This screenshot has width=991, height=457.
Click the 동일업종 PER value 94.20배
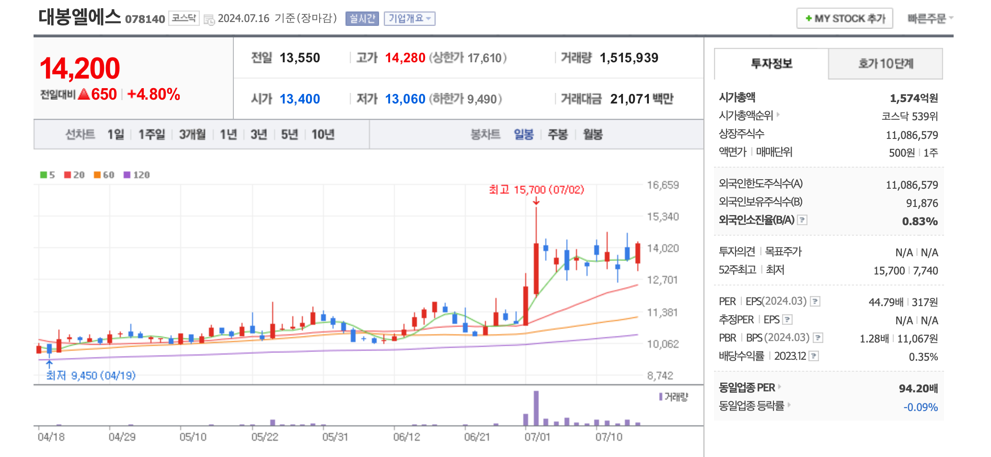point(918,388)
